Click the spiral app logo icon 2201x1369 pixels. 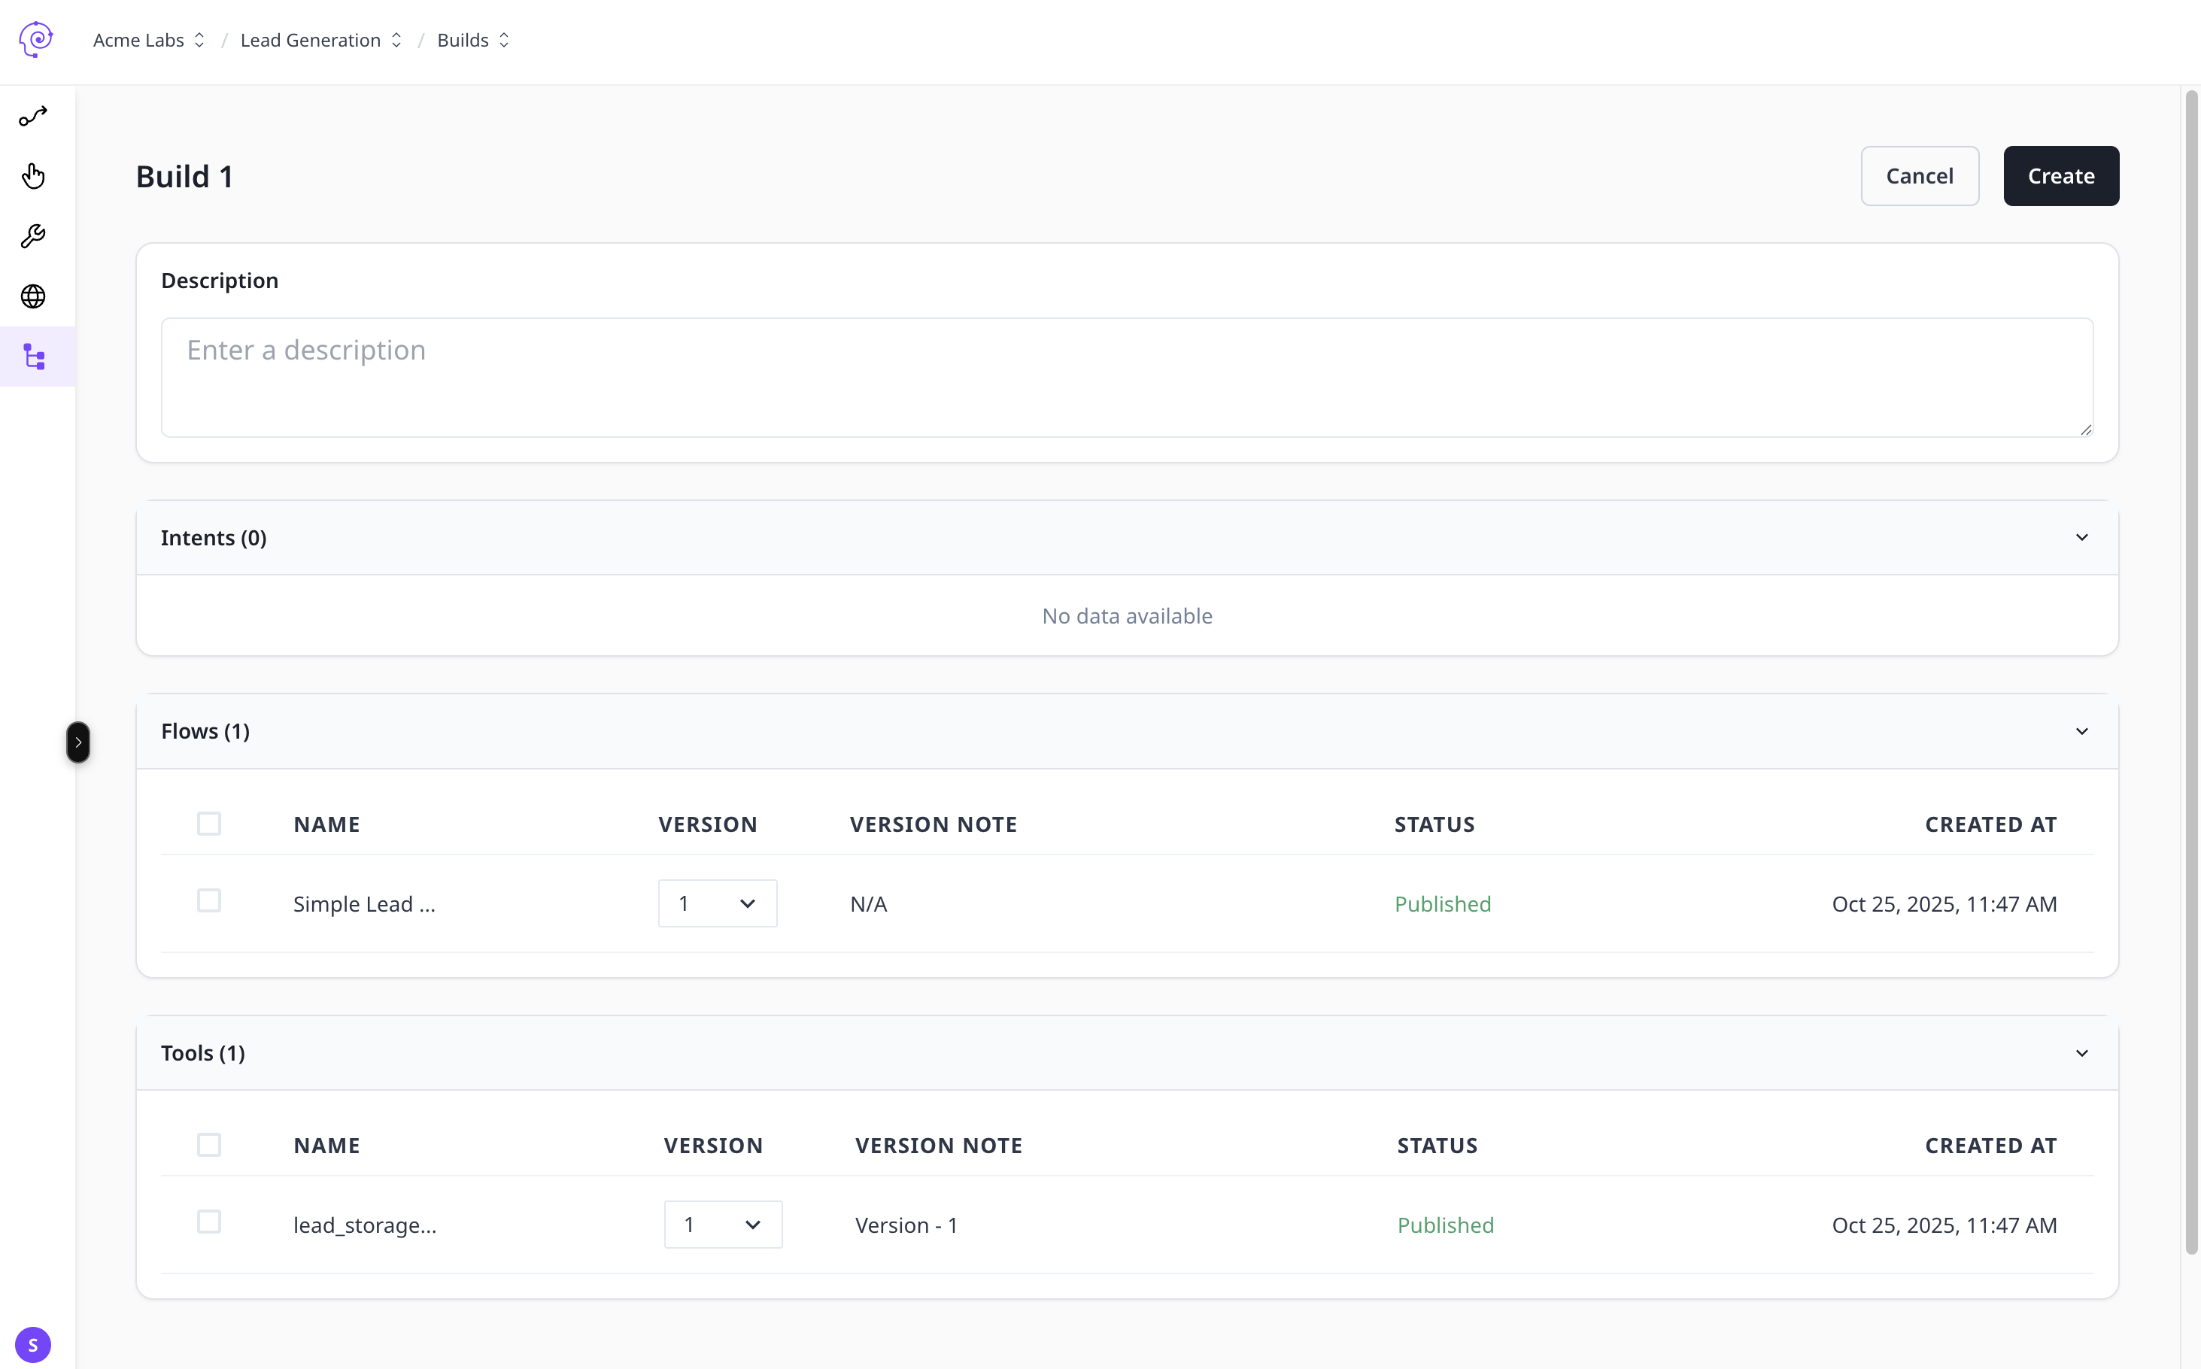pos(35,39)
